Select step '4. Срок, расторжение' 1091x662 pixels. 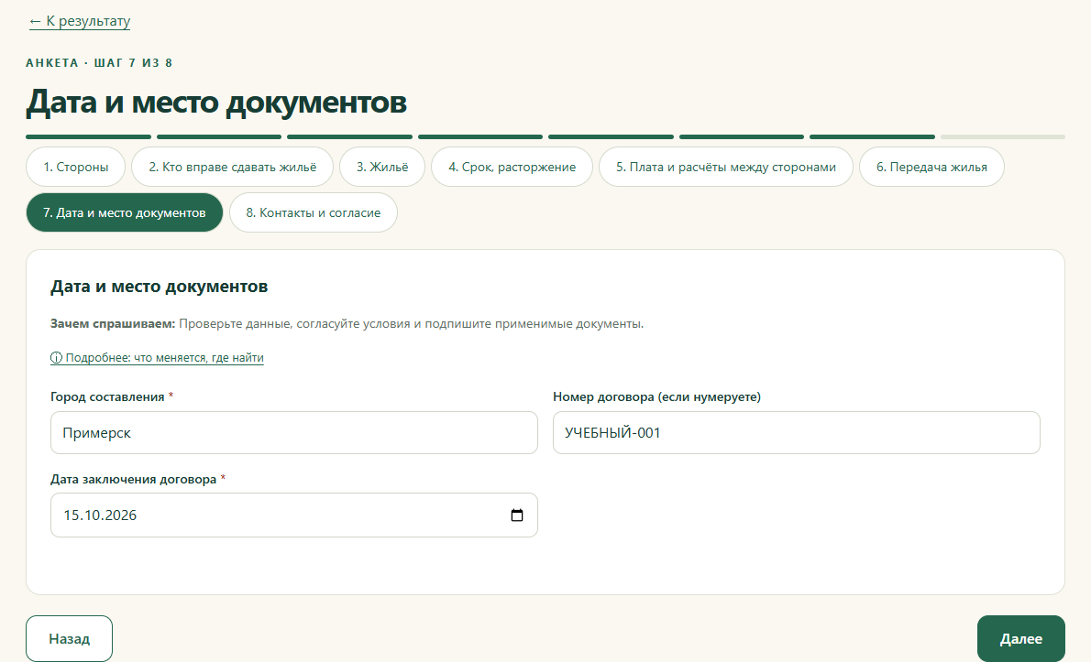coord(512,167)
